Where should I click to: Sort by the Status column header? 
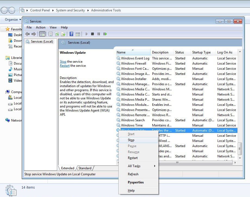182,52
